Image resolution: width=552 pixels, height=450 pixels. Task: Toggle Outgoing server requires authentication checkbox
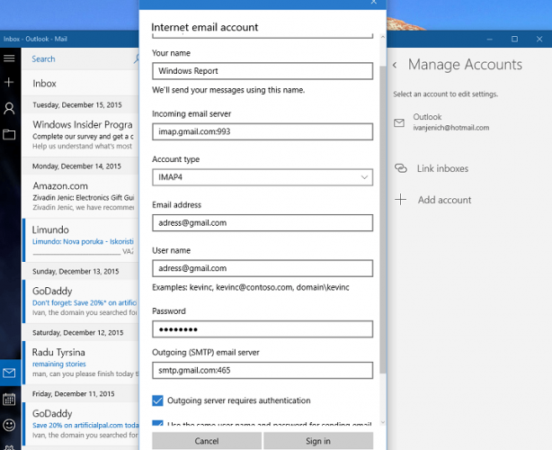(x=157, y=400)
